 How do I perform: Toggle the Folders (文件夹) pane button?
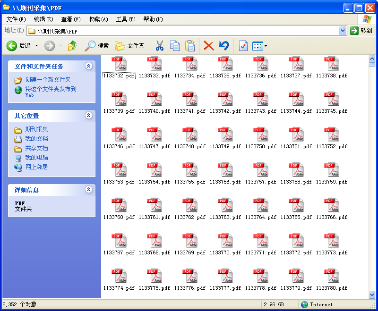click(x=129, y=46)
